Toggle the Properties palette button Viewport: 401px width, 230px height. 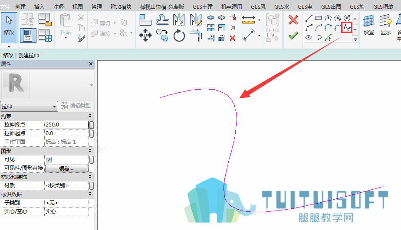click(x=28, y=35)
